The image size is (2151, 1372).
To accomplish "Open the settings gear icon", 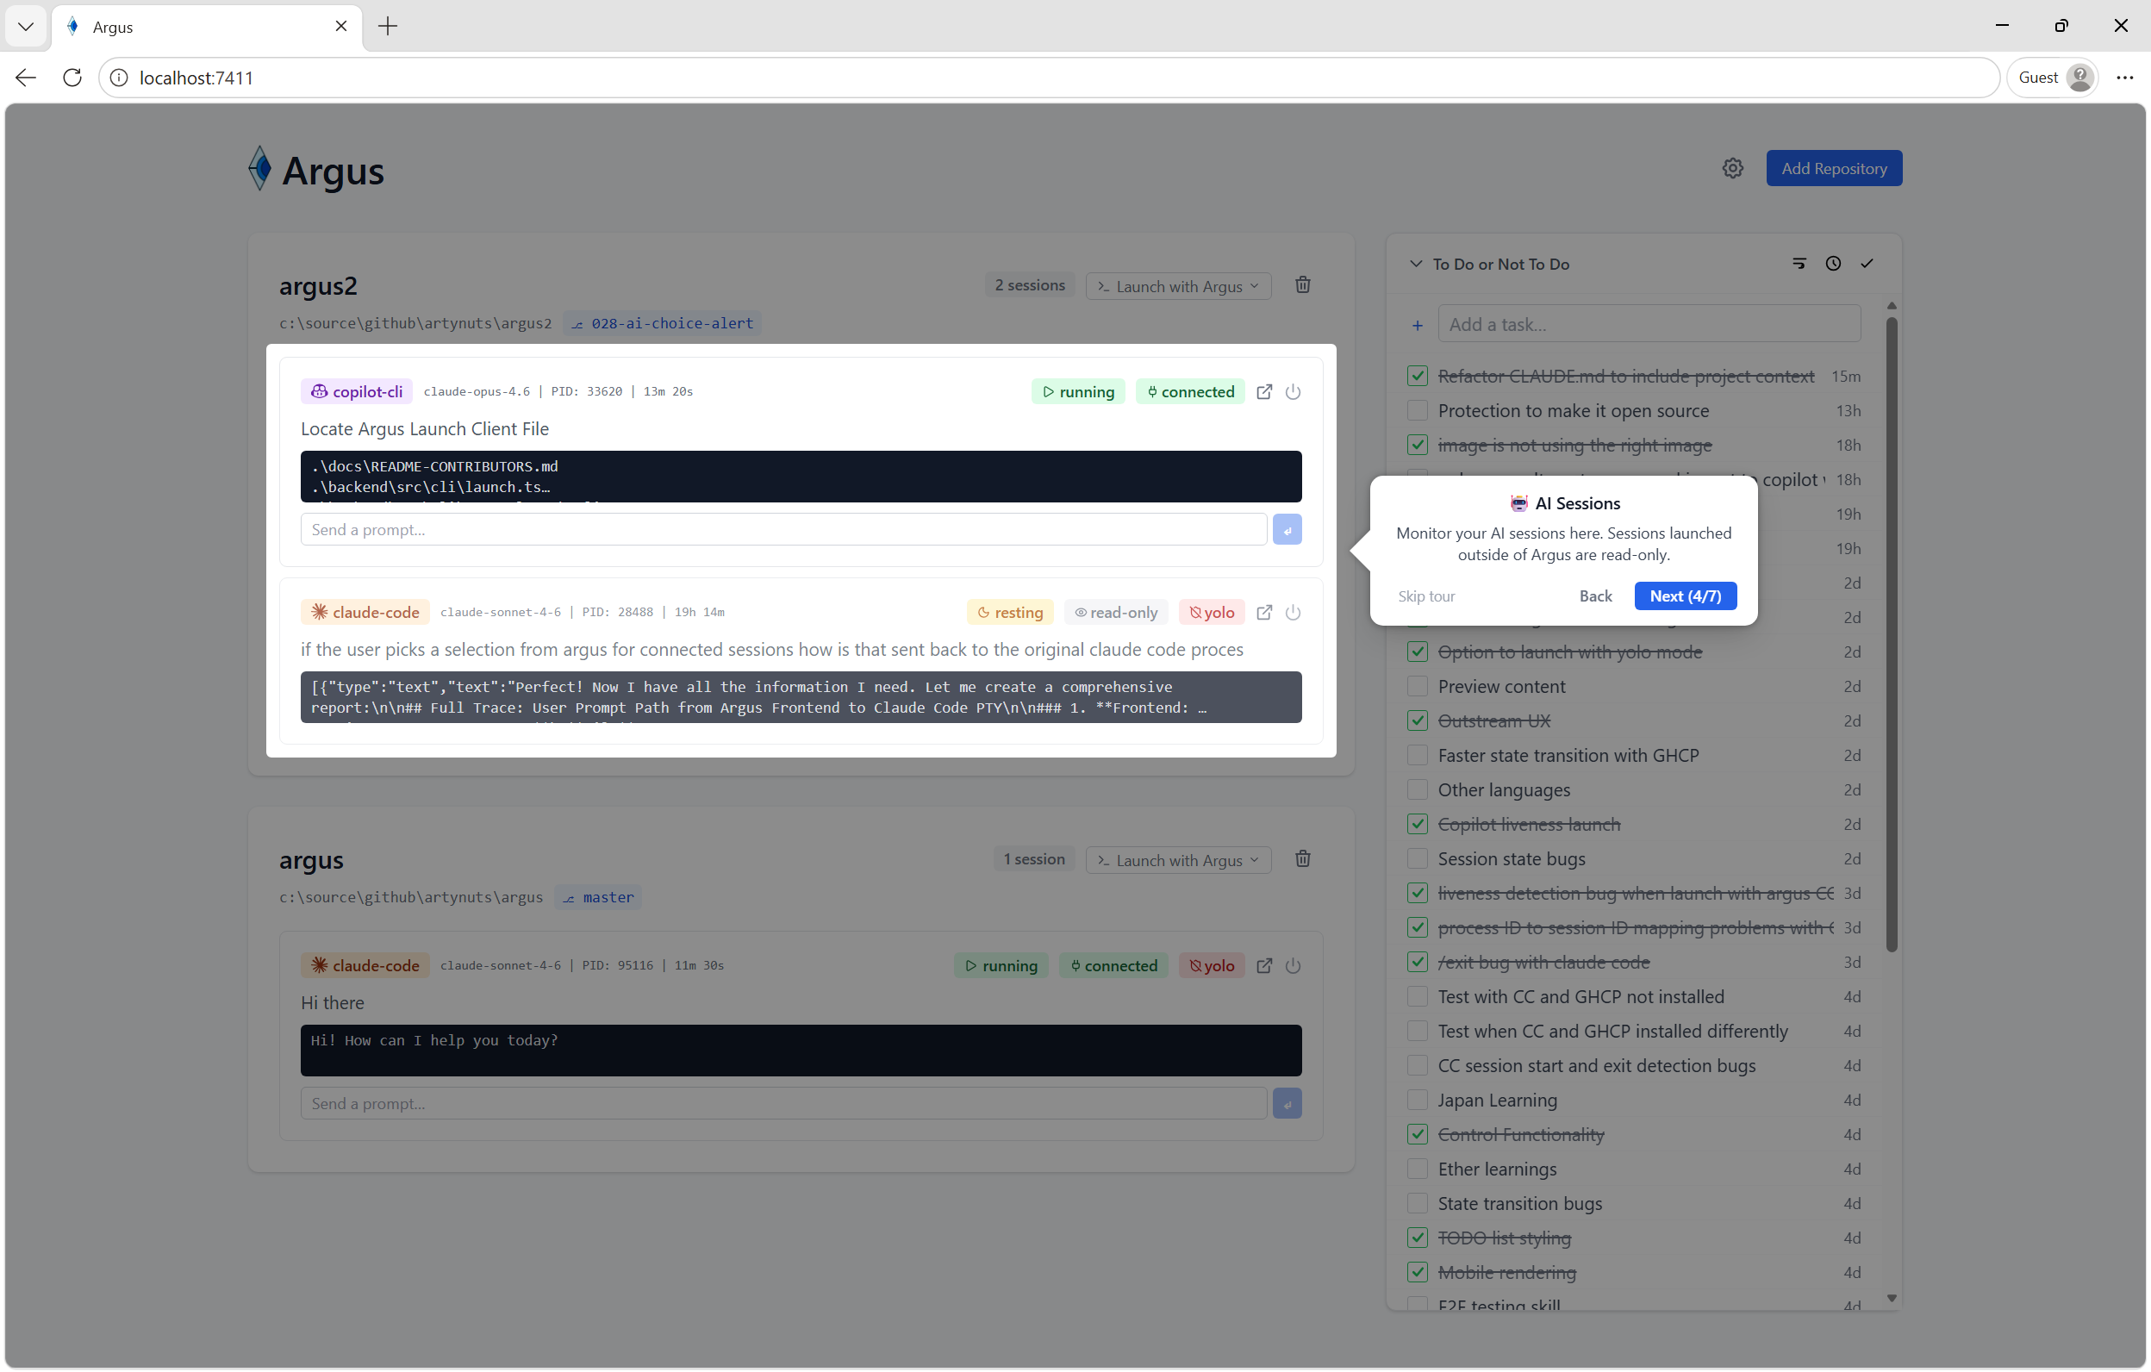I will 1733,168.
